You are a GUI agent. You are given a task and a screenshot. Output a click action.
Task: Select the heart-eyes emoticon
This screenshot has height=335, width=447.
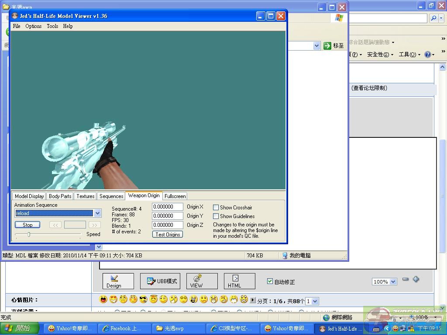(x=113, y=299)
